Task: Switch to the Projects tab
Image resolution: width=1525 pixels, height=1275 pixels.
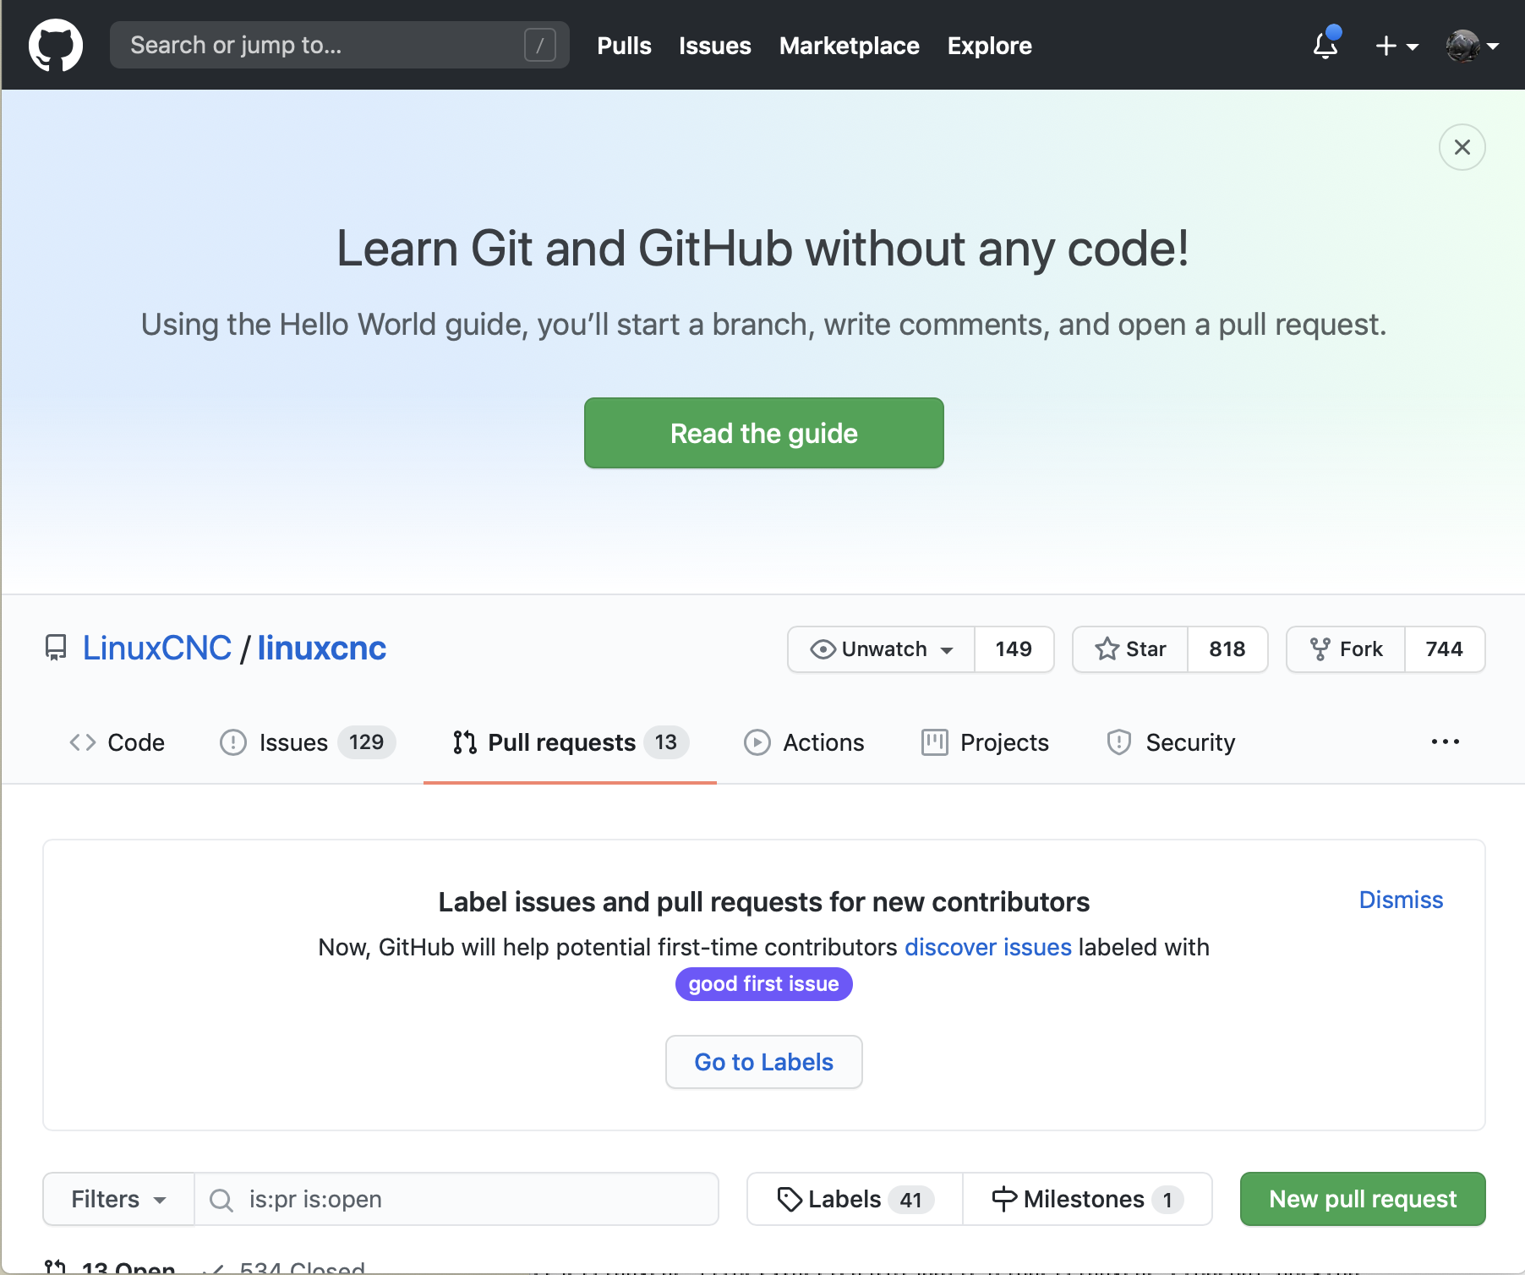Action: point(985,742)
